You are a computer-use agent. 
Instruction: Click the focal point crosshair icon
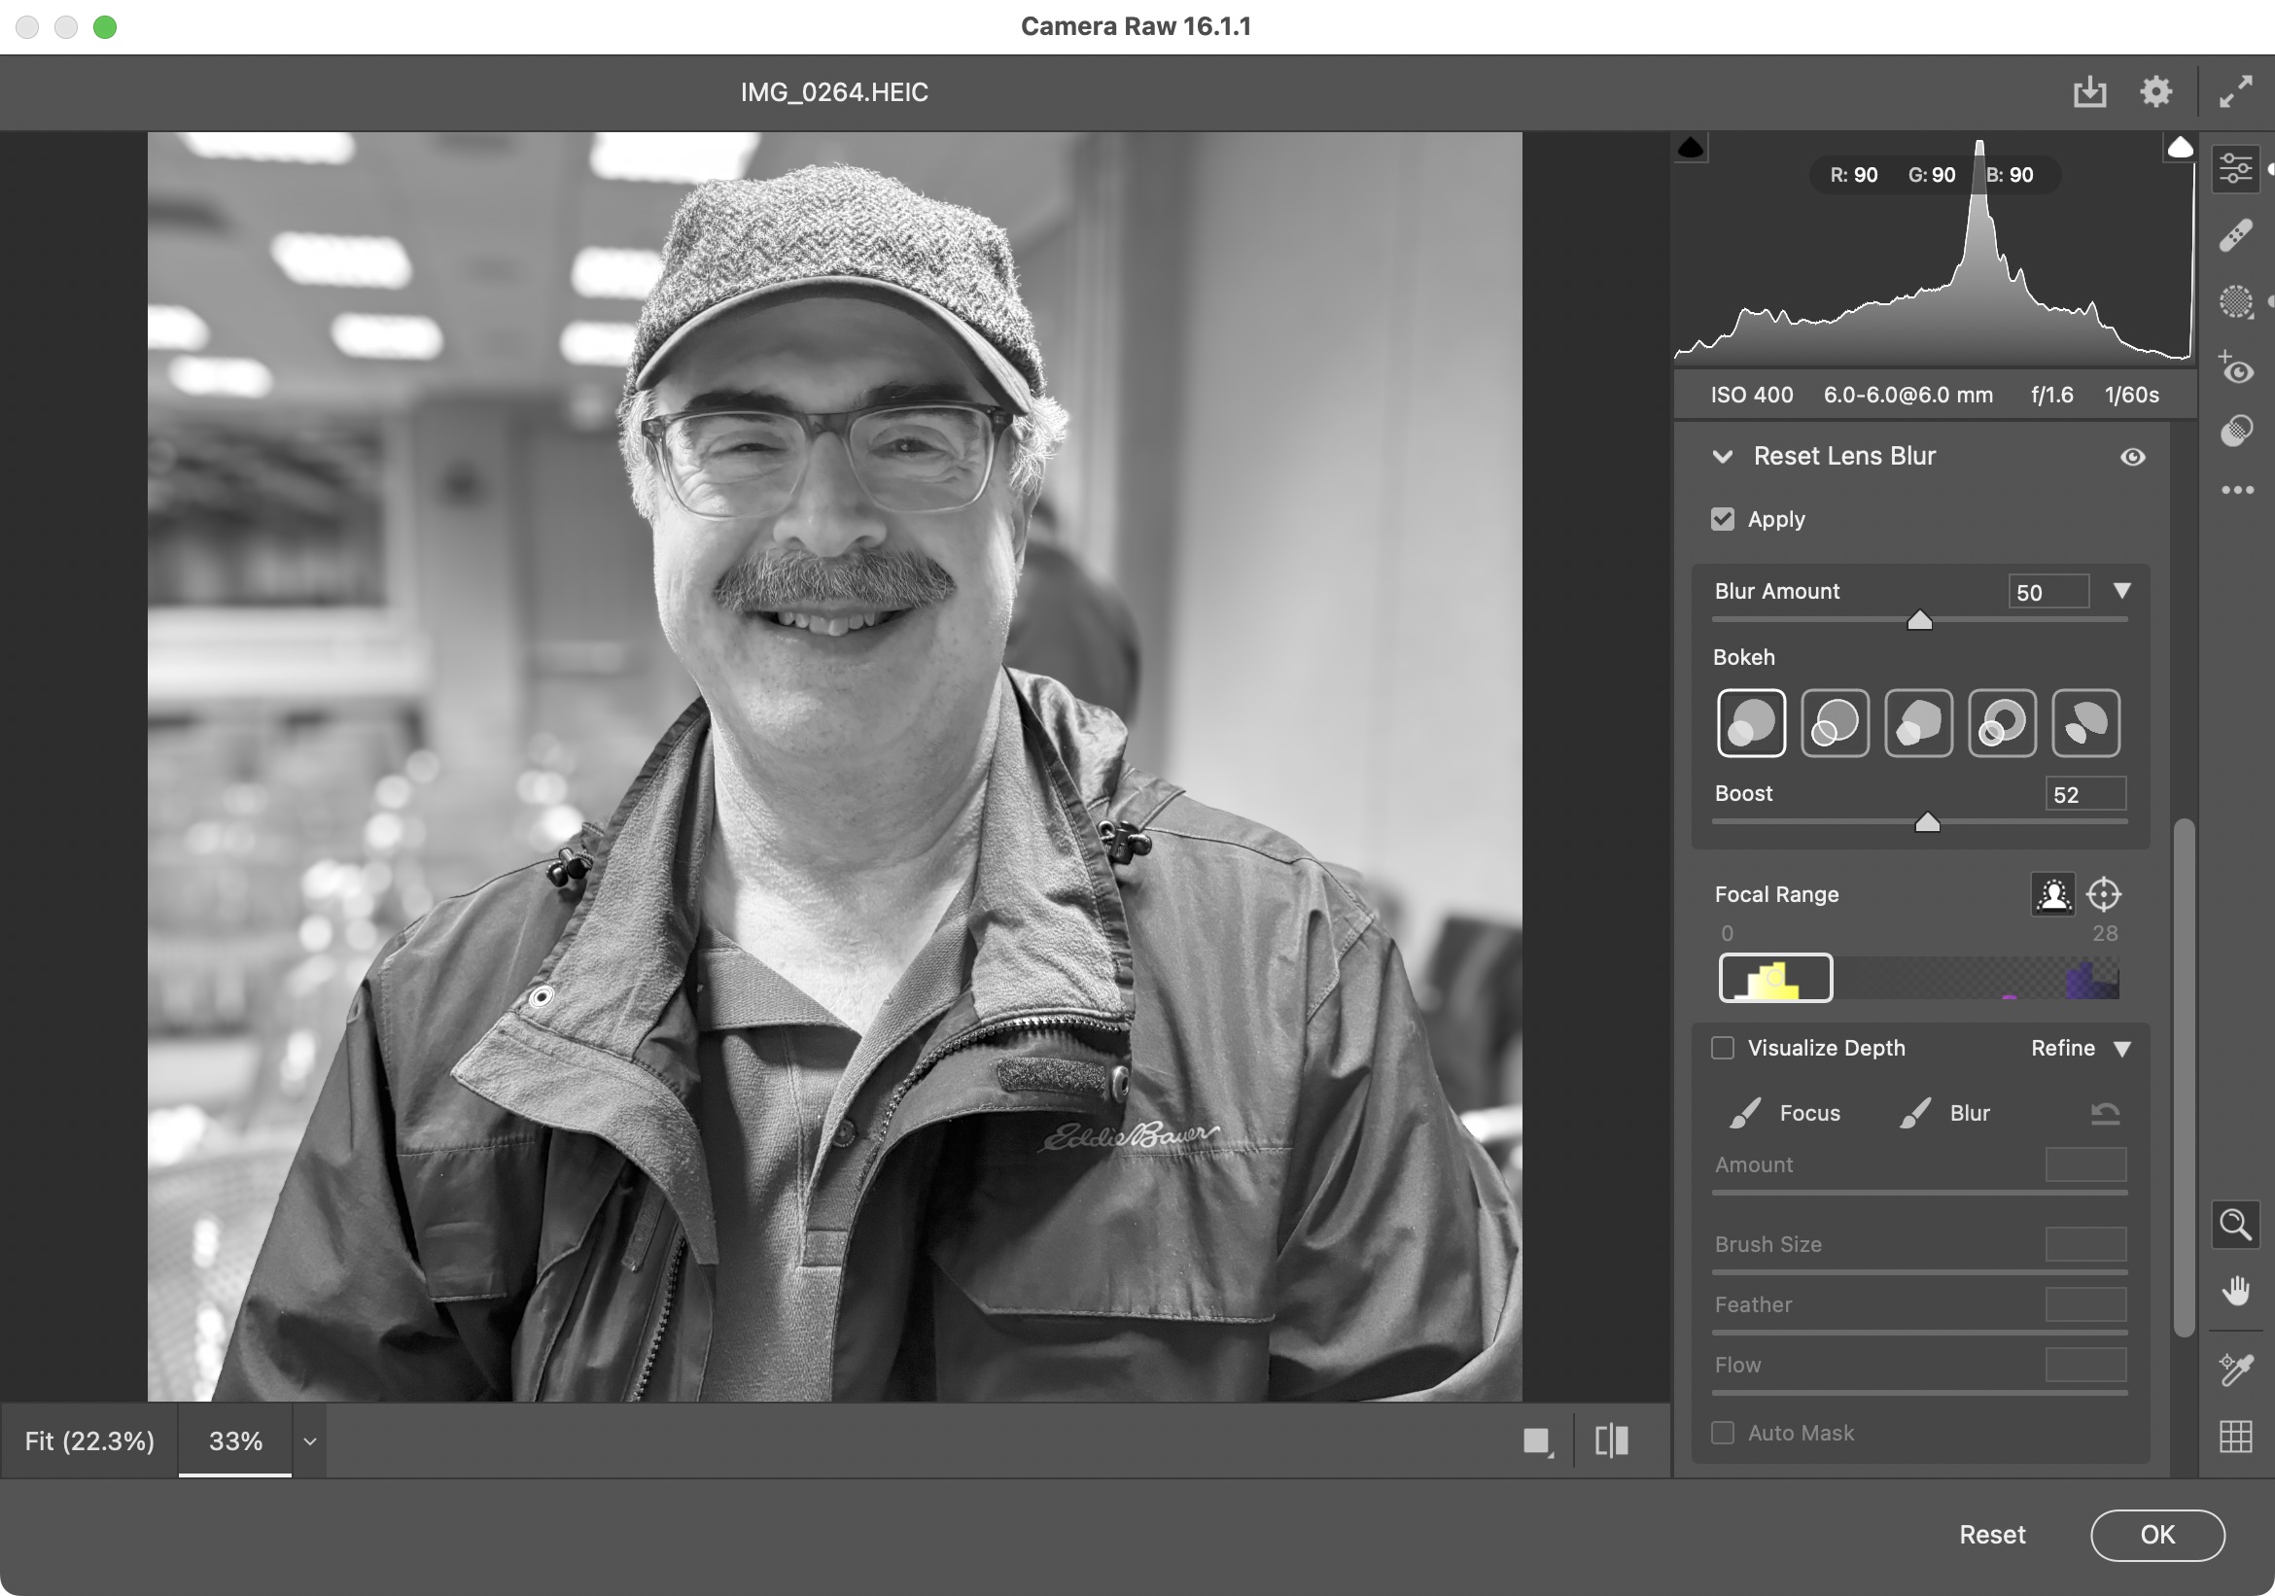click(2106, 894)
